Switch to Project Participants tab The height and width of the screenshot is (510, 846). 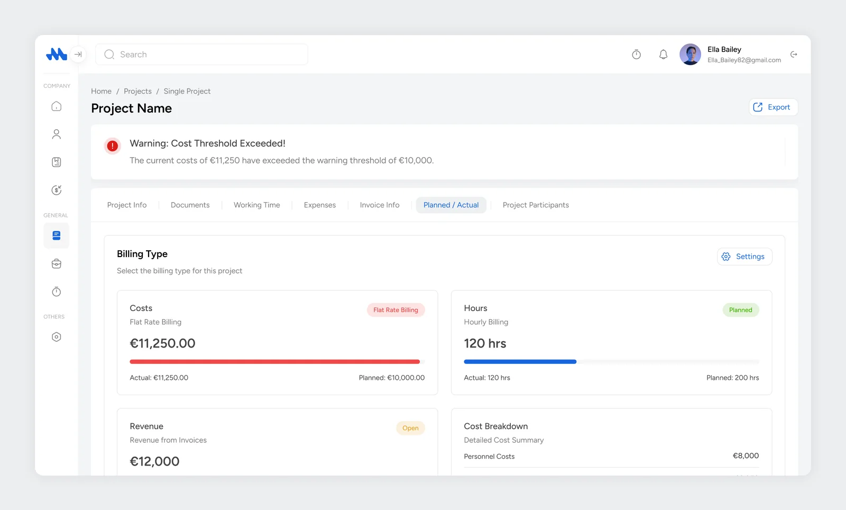pos(536,205)
